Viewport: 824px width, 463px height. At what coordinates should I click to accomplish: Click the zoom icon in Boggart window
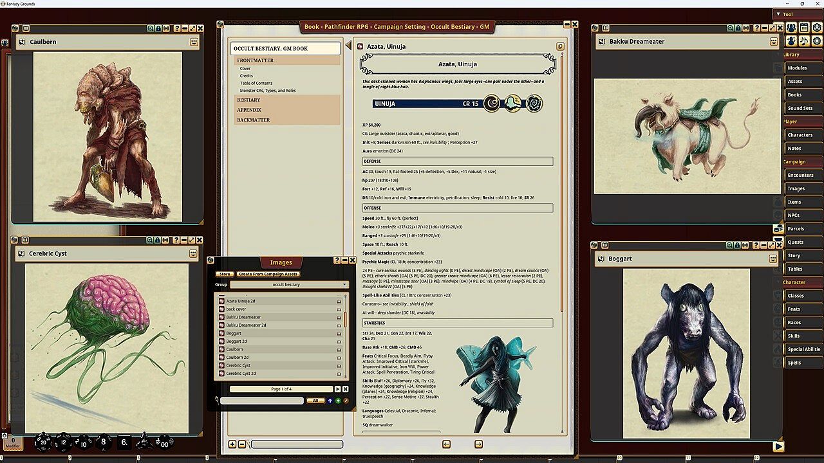[x=730, y=245]
